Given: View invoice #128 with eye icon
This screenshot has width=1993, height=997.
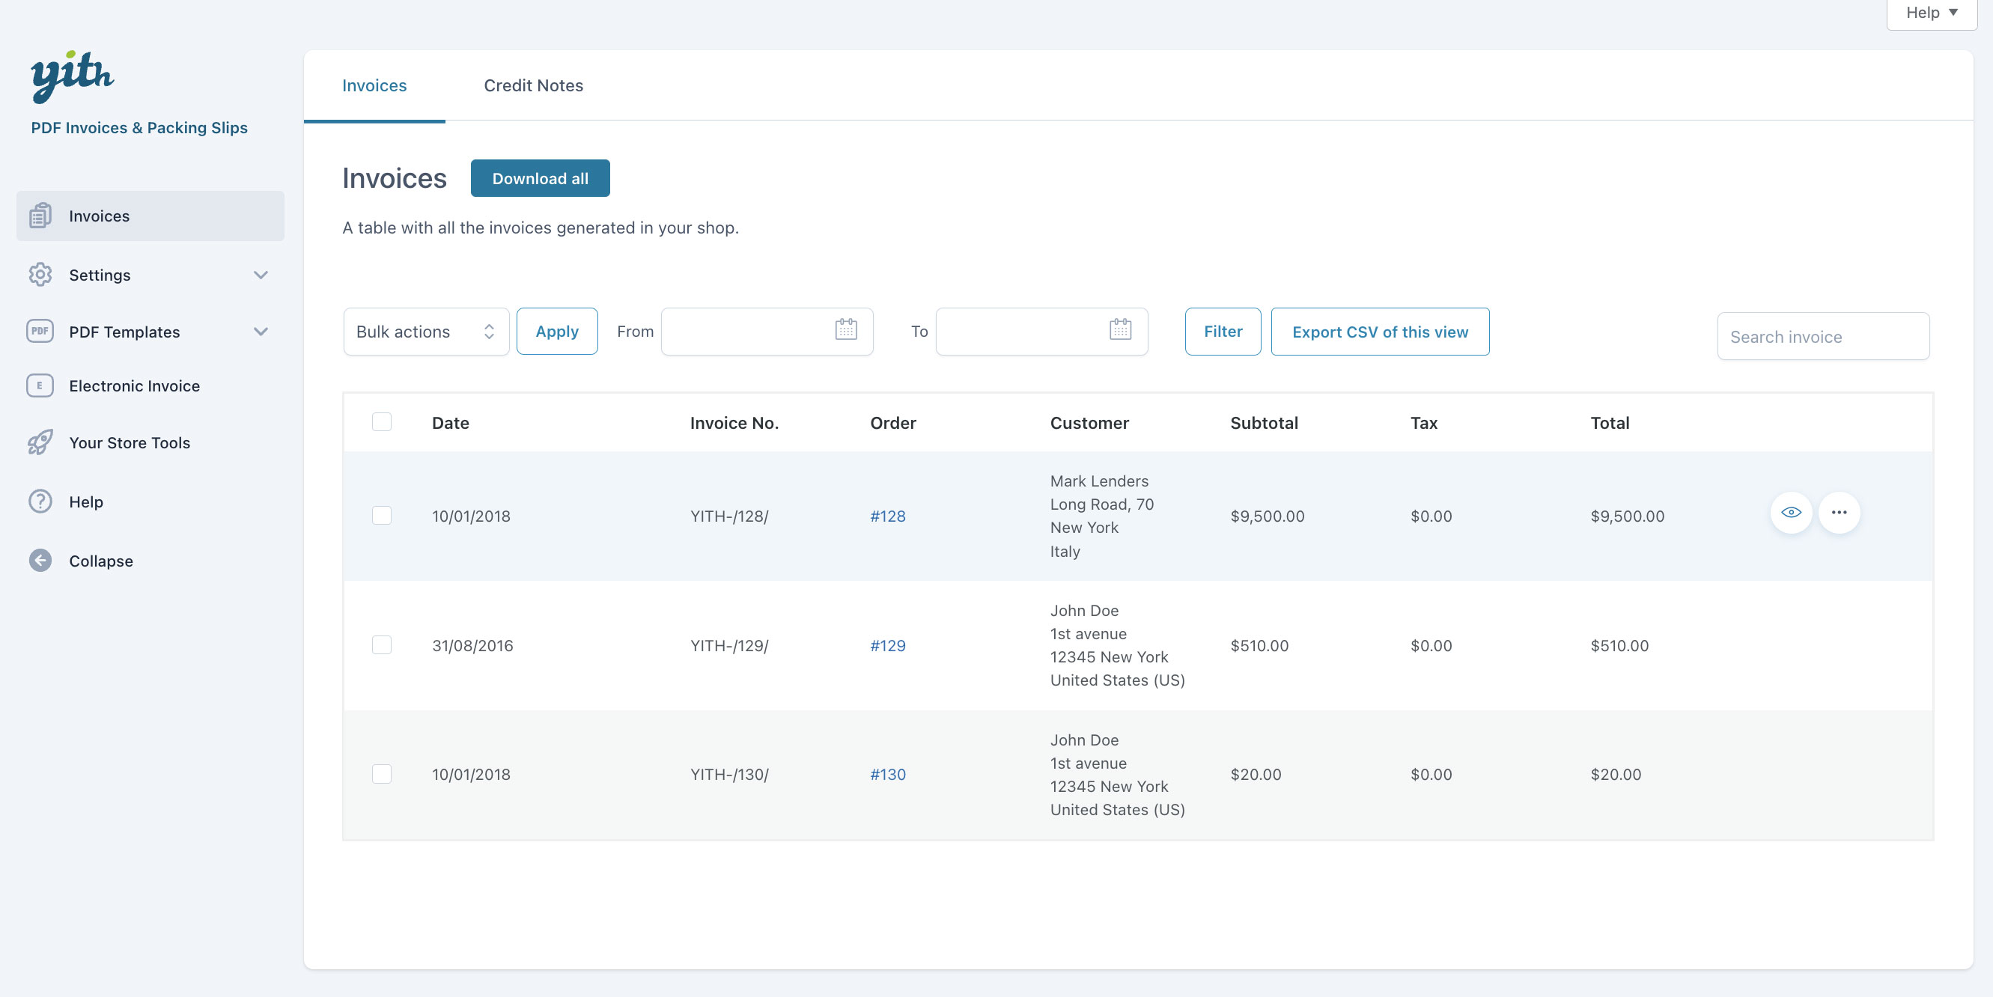Looking at the screenshot, I should pos(1790,513).
